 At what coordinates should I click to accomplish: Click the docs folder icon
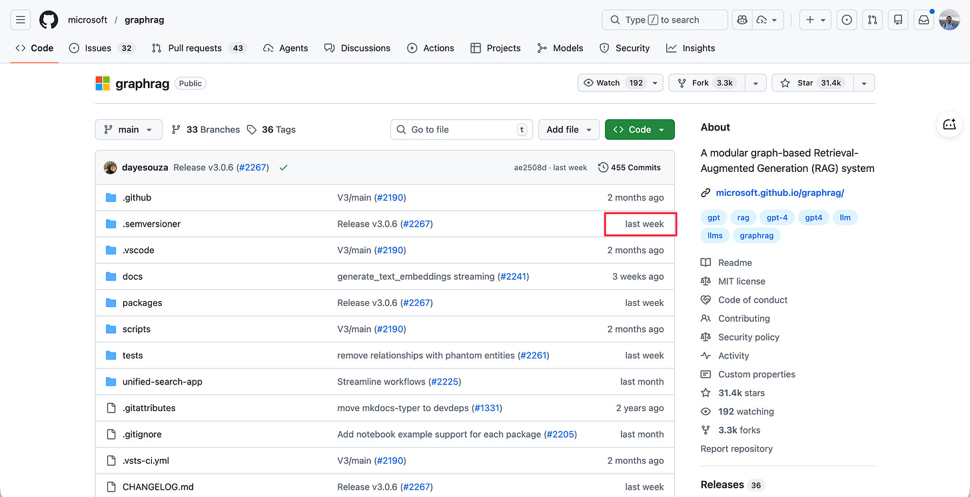[111, 276]
